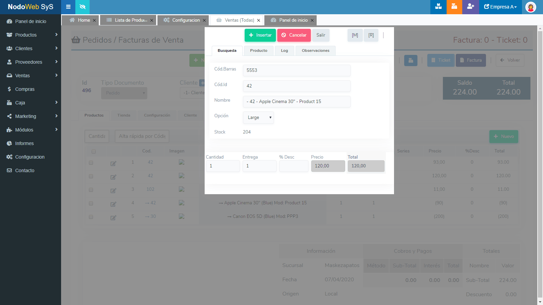Open the user avatar profile menu
The image size is (543, 305).
(x=530, y=7)
